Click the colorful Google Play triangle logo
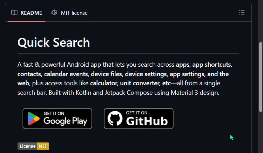This screenshot has width=263, height=153. [x=34, y=119]
